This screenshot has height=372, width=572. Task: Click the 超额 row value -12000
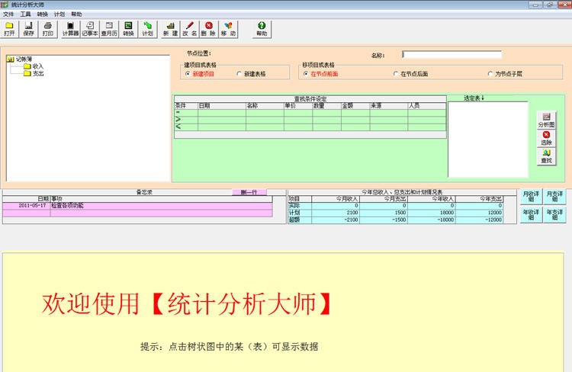479,220
